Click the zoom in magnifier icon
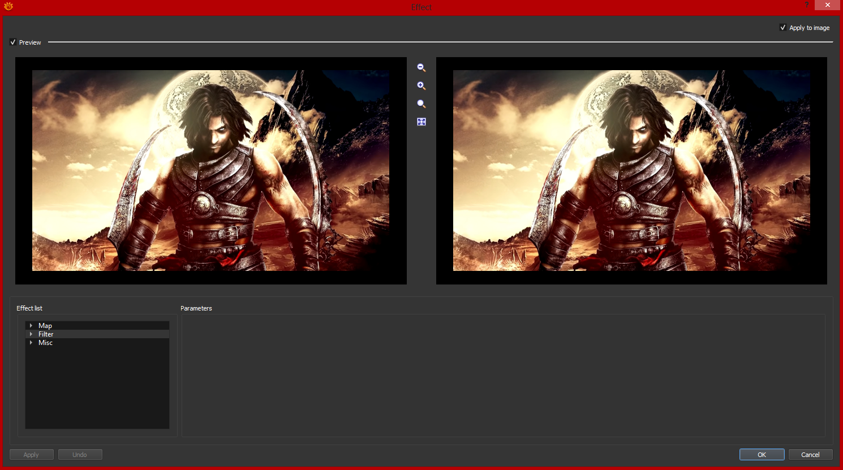Viewport: 843px width, 470px height. pyautogui.click(x=422, y=86)
